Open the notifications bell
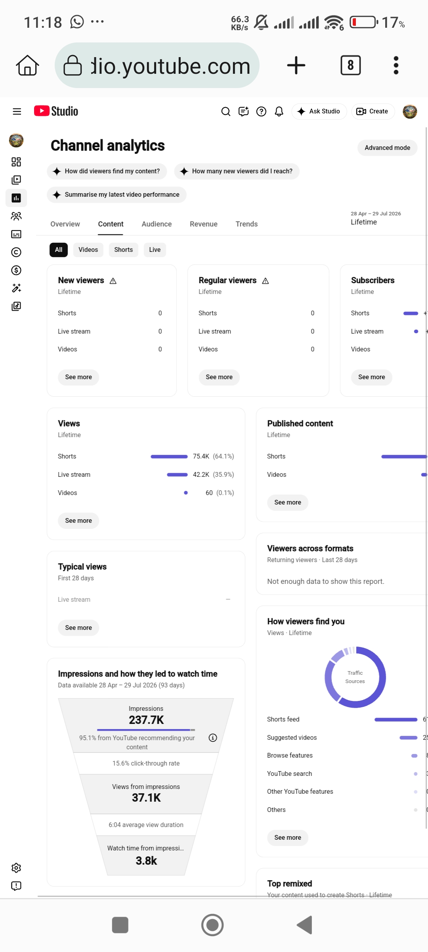Image resolution: width=428 pixels, height=952 pixels. (x=279, y=111)
